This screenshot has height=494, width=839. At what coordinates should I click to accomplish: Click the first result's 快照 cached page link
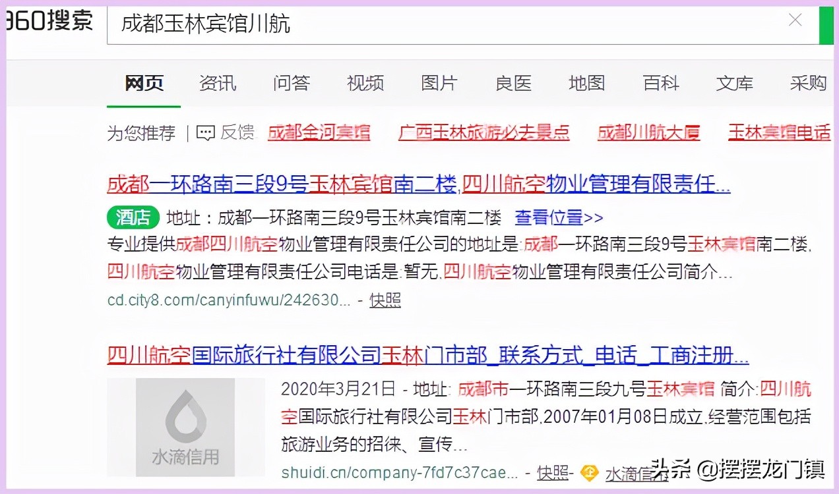click(385, 300)
